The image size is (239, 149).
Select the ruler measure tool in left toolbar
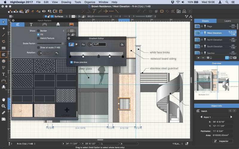coord(4,113)
